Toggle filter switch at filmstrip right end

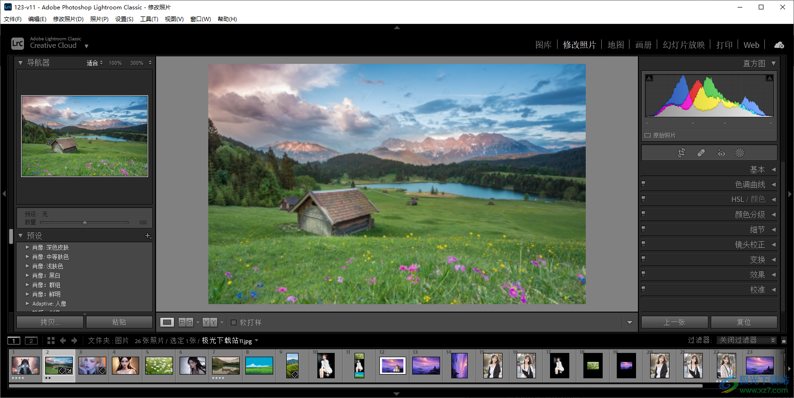784,340
